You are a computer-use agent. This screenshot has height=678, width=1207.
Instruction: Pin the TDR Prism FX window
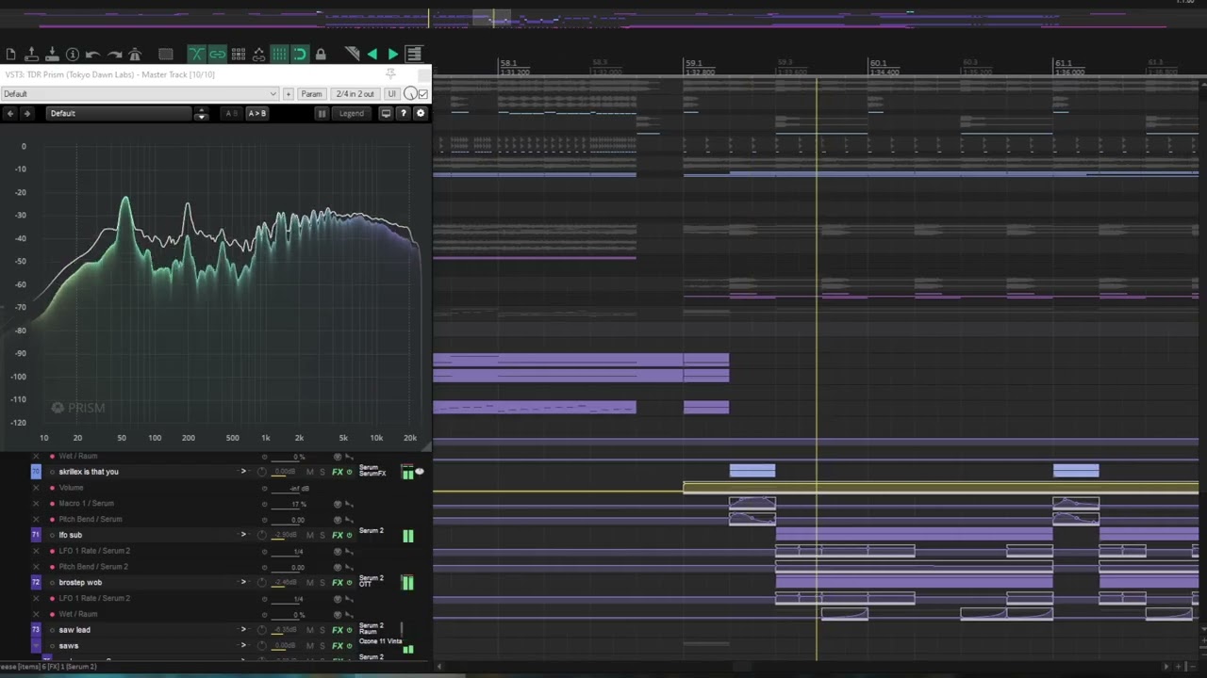tap(390, 73)
